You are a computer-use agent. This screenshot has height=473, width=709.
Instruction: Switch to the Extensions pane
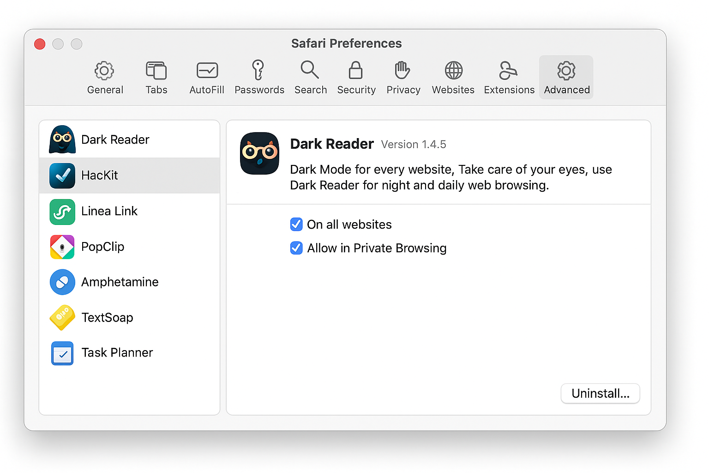click(509, 78)
